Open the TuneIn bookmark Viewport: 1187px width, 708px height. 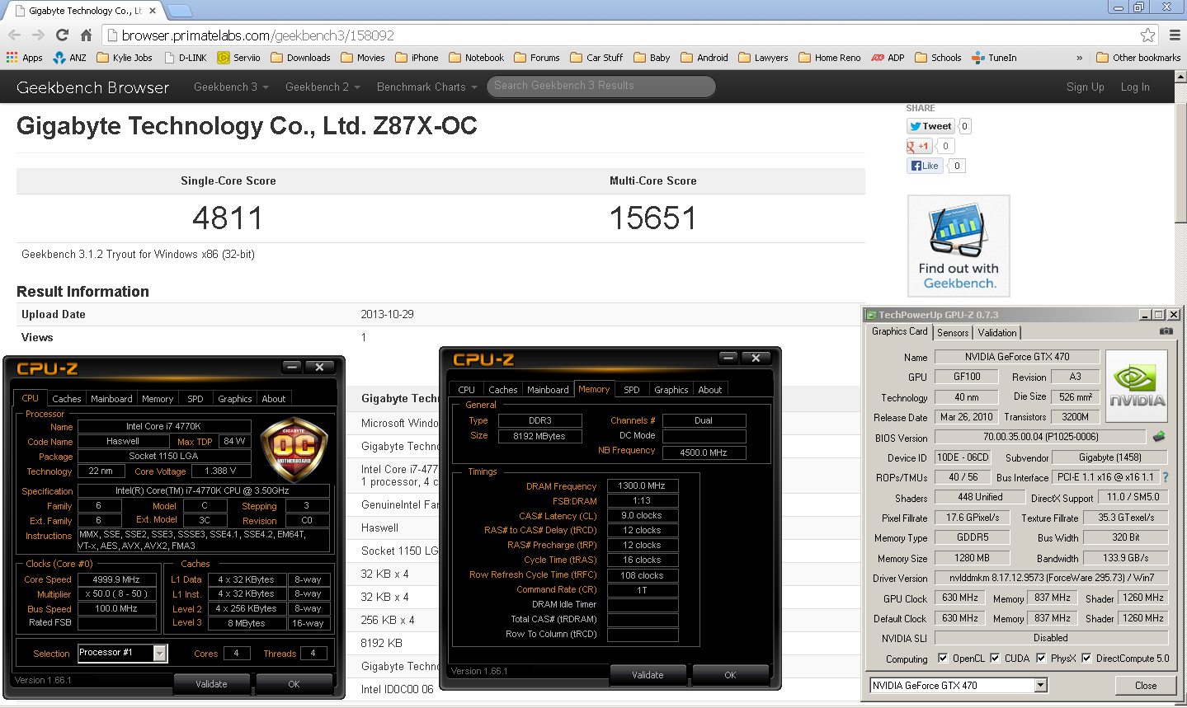pyautogui.click(x=994, y=58)
